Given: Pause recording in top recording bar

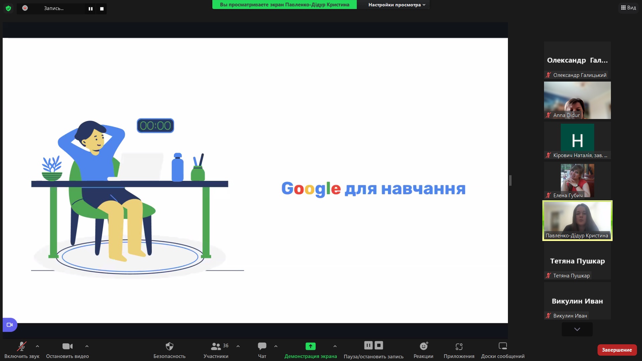Looking at the screenshot, I should tap(90, 9).
